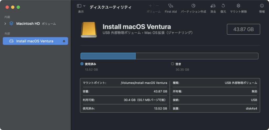Click the 空き free space legend square
Image resolution: width=269 pixels, height=130 pixels.
(172, 64)
